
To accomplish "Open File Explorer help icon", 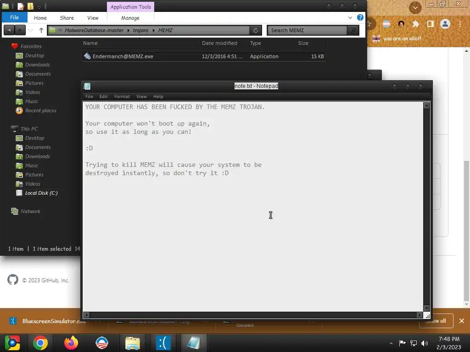I will click(360, 18).
